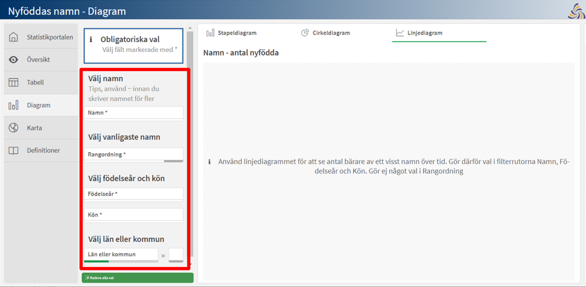
Task: Click the logo in top right corner
Action: (576, 11)
